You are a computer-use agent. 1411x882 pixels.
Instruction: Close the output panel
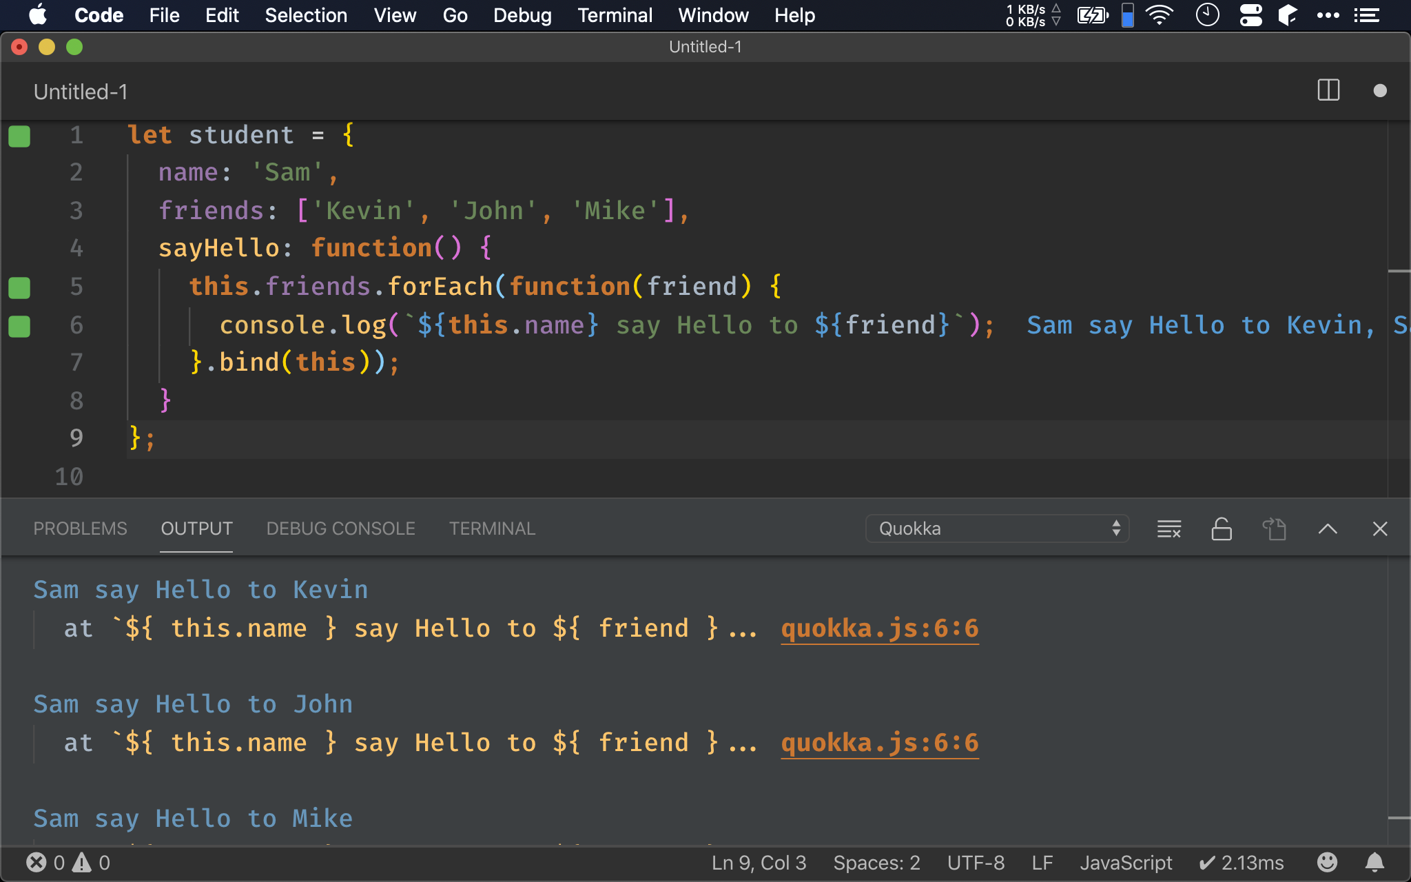[x=1379, y=529]
